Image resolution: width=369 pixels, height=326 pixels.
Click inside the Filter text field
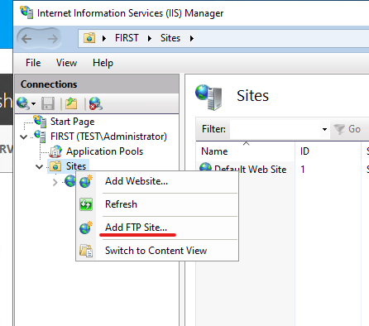(x=276, y=129)
